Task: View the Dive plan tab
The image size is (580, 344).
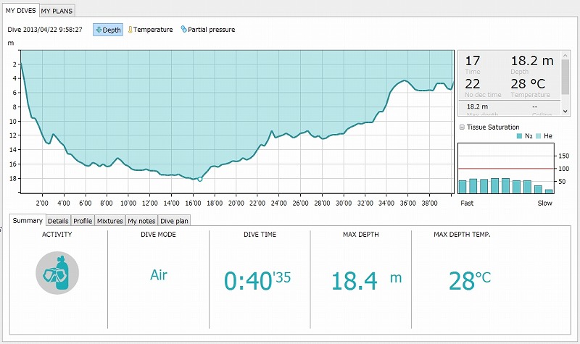Action: click(x=174, y=220)
